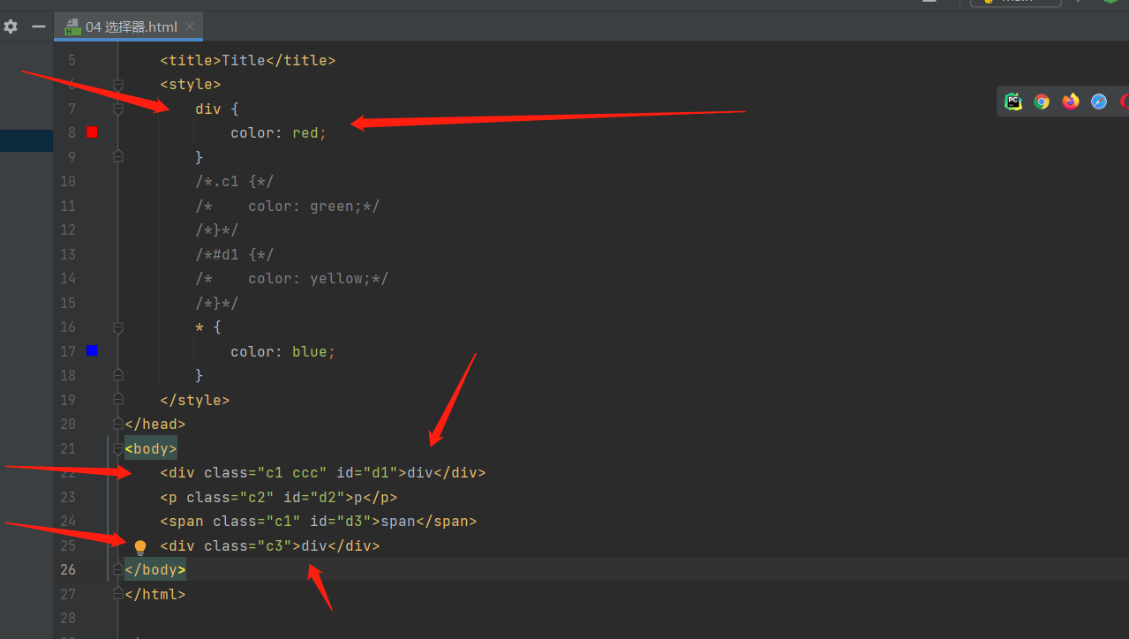Image resolution: width=1129 pixels, height=639 pixels.
Task: Collapse the * rule fold marker on line 16
Action: point(117,327)
